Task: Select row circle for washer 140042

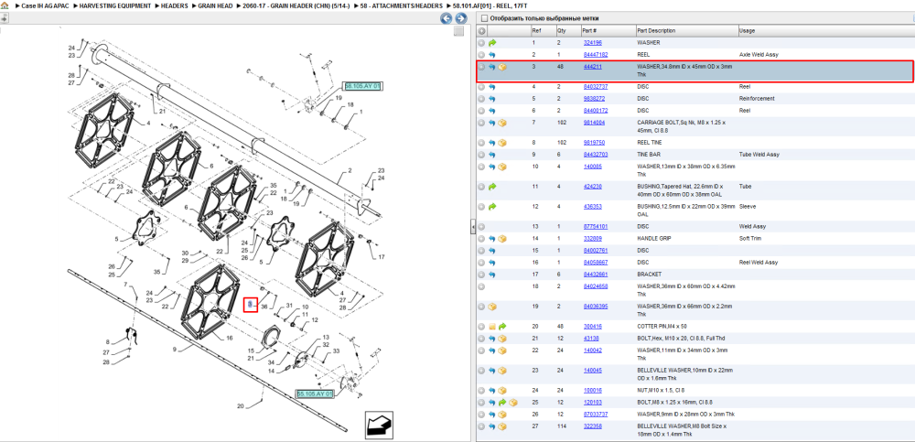Action: pyautogui.click(x=481, y=350)
